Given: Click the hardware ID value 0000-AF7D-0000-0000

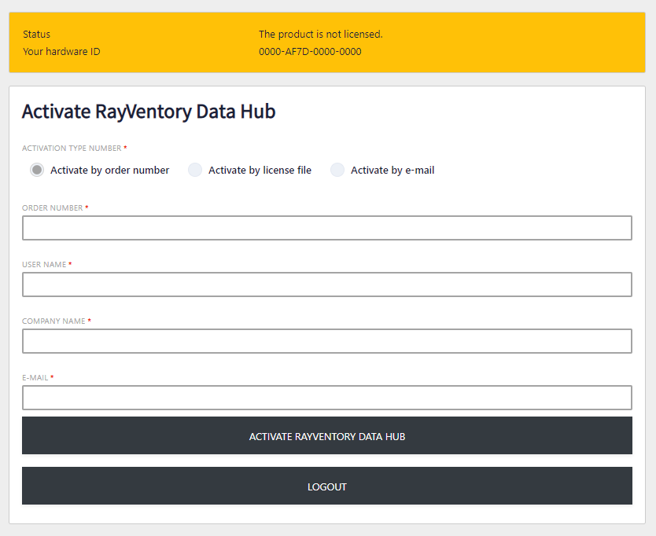Looking at the screenshot, I should tap(310, 52).
